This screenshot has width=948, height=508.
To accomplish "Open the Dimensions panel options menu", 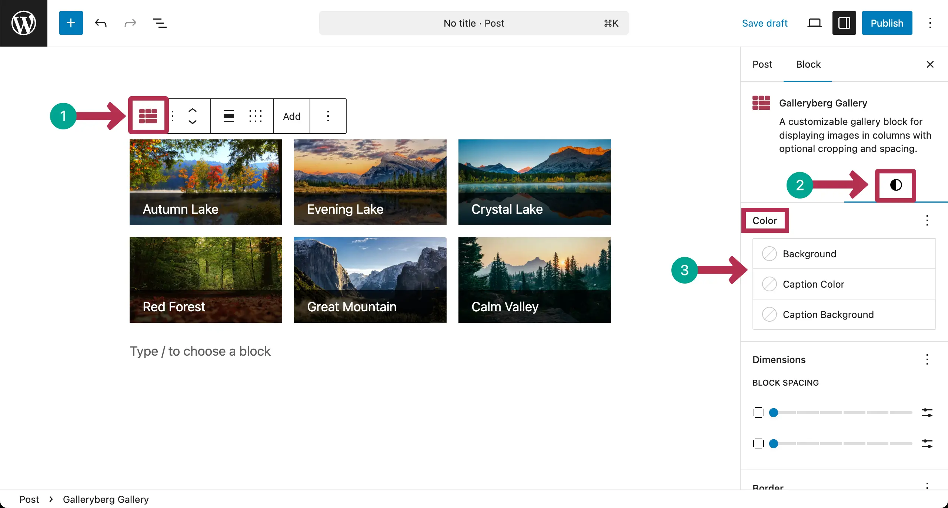I will coord(927,359).
